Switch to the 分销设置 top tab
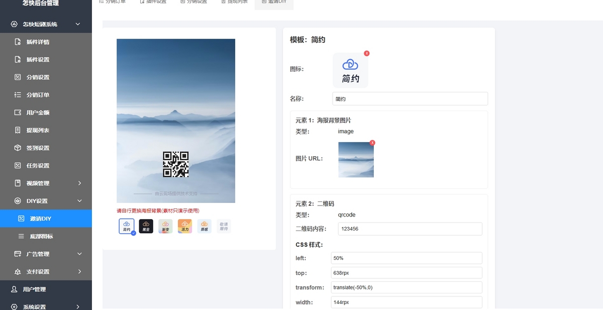The width and height of the screenshot is (603, 310). pos(193,3)
